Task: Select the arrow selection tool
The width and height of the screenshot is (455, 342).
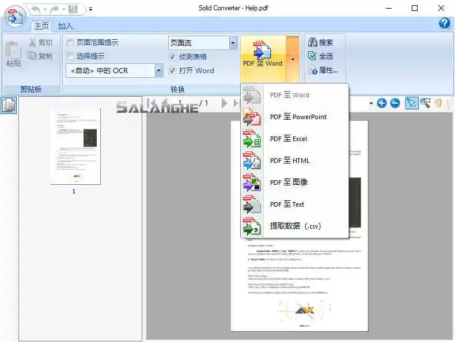Action: pyautogui.click(x=412, y=103)
